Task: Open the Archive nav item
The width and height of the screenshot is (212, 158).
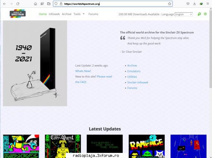Action: [x=67, y=14]
